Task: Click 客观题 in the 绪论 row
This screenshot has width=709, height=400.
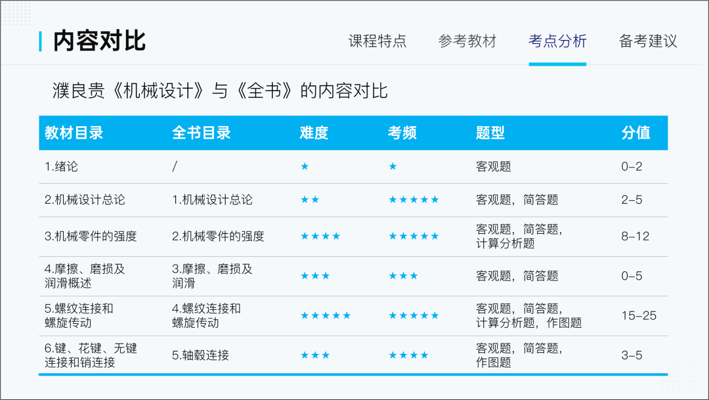Action: point(493,167)
